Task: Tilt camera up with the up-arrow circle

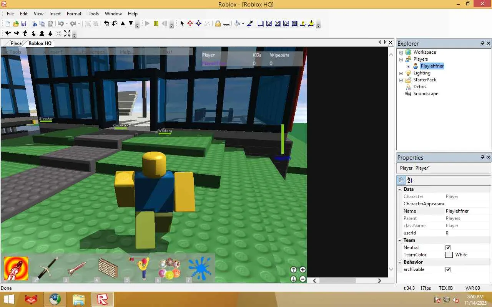Action: click(293, 270)
